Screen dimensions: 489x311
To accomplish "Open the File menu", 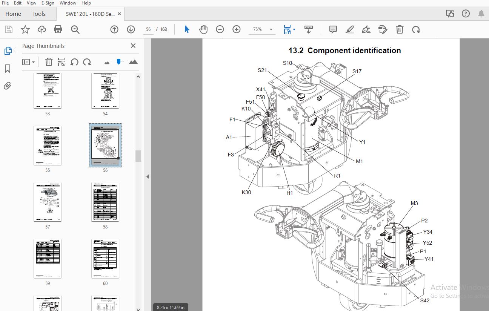I will [x=6, y=3].
